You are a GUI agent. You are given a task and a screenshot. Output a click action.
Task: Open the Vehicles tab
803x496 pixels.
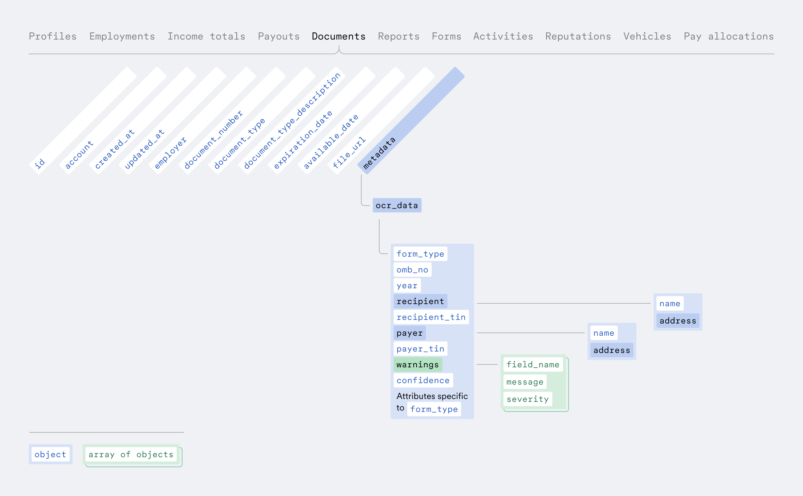click(647, 36)
